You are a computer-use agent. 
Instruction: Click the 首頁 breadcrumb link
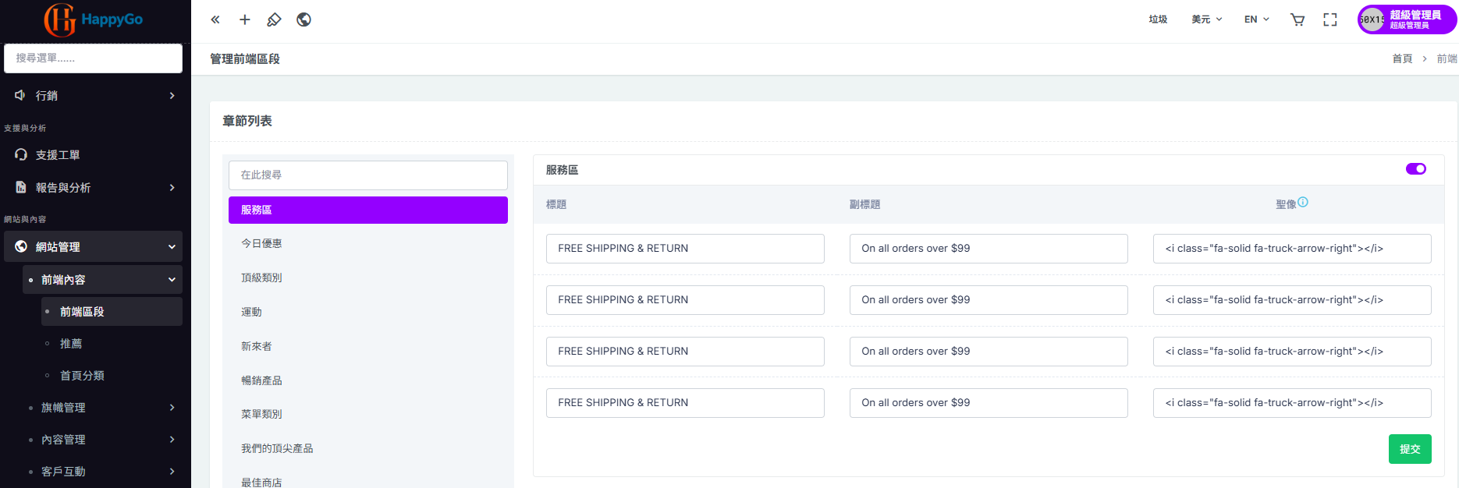(x=1402, y=58)
